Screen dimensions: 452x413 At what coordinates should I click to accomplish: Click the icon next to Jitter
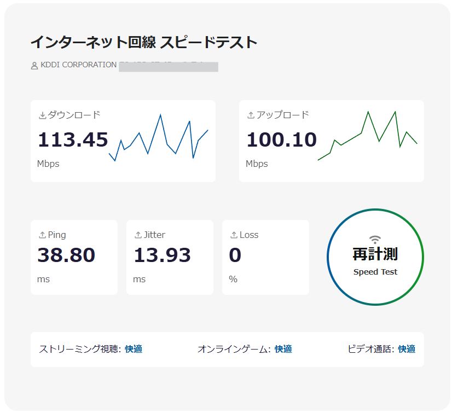[x=138, y=235]
